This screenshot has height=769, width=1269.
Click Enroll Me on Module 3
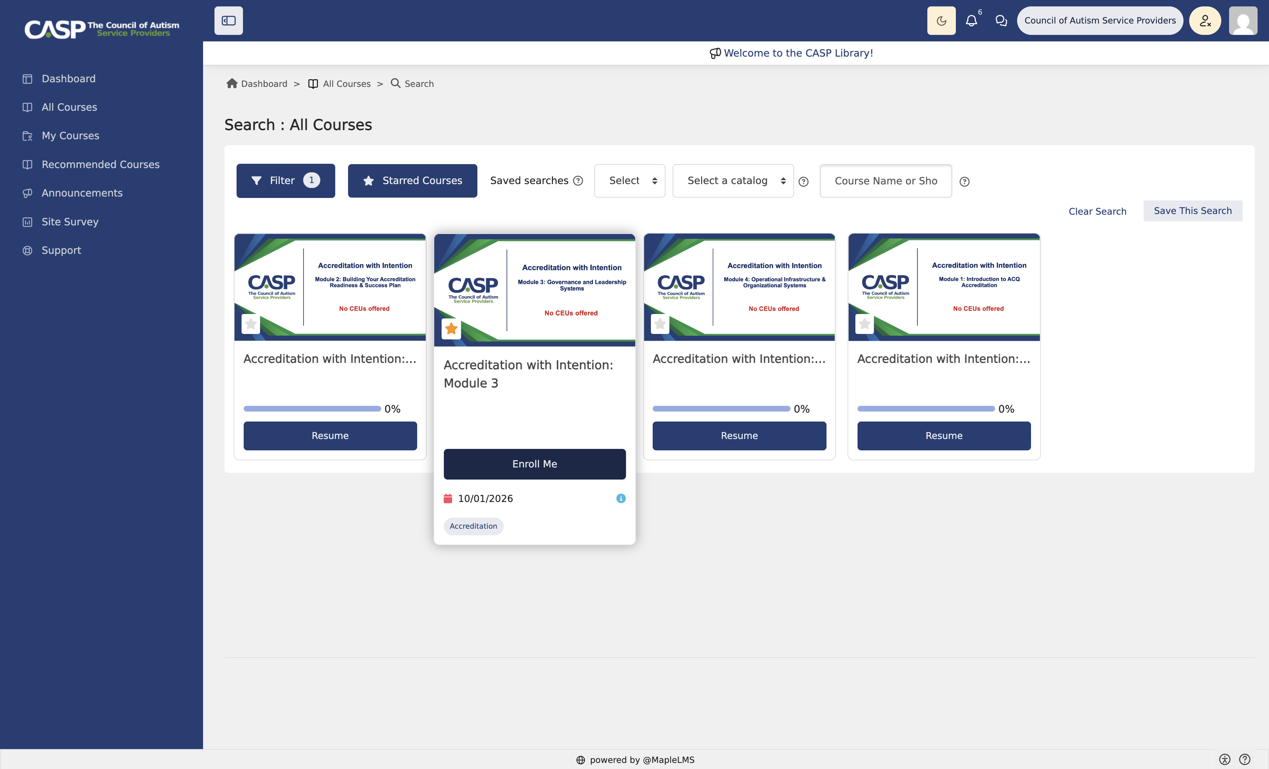(535, 464)
